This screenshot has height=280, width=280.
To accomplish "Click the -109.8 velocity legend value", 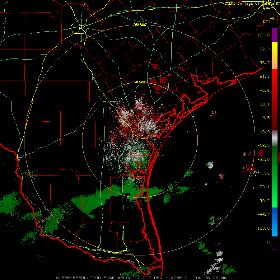I will (262, 228).
